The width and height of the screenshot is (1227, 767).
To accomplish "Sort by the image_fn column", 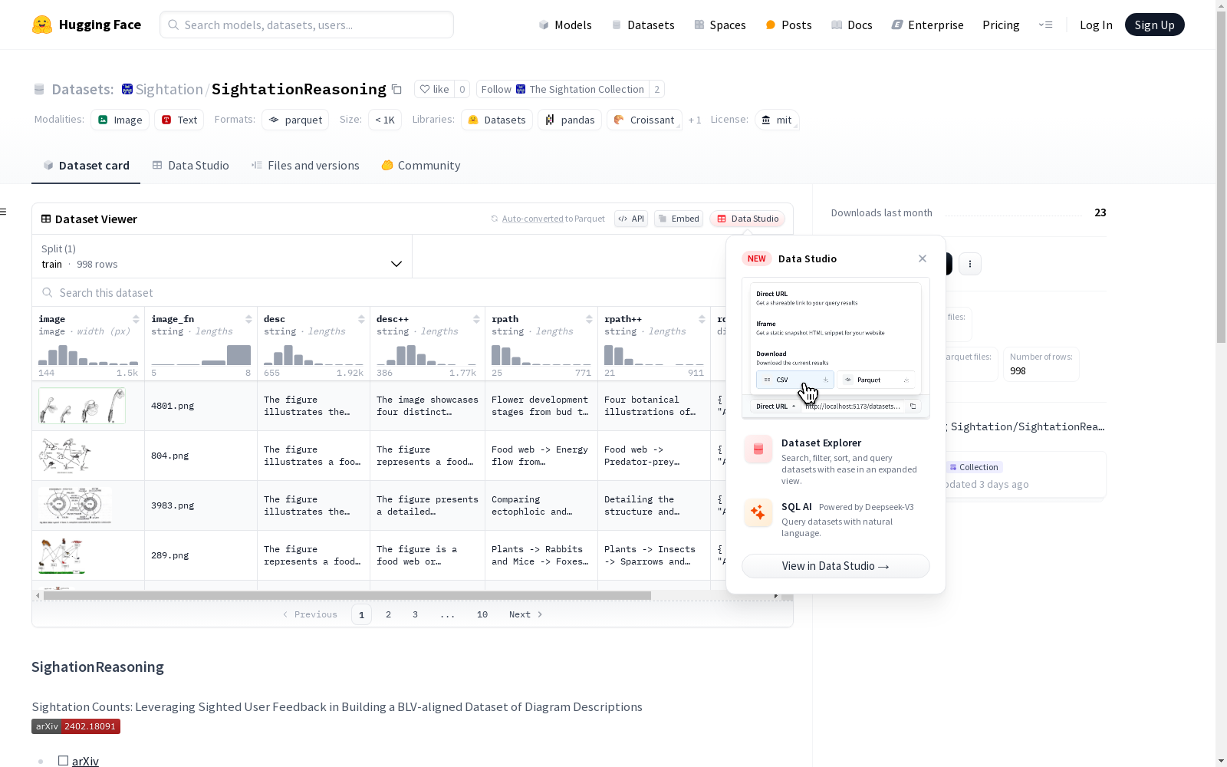I will [x=248, y=319].
